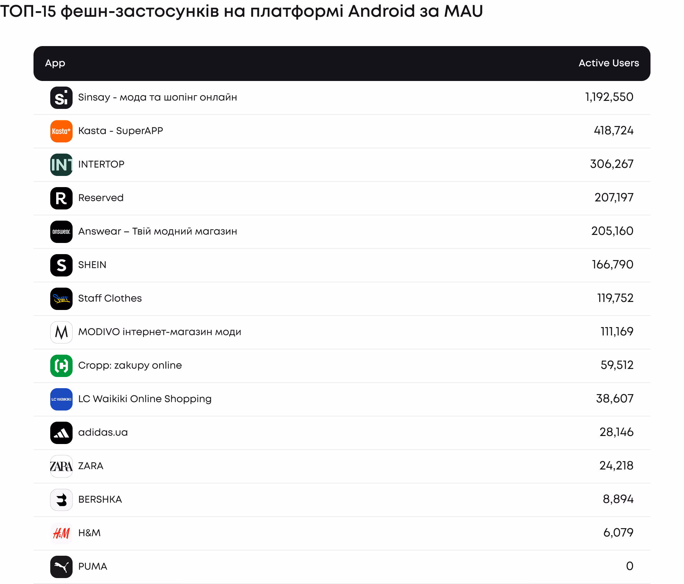Click the orange Kasta+ app icon
The width and height of the screenshot is (684, 584).
click(x=61, y=131)
